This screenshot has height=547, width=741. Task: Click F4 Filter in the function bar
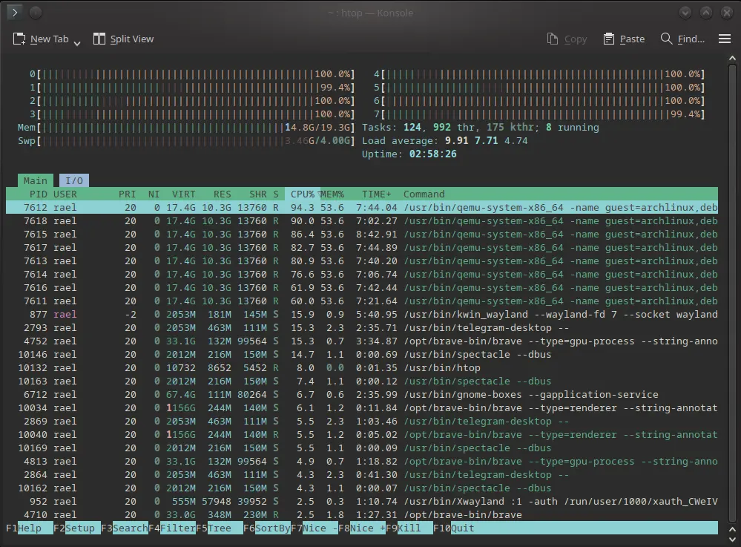click(172, 528)
